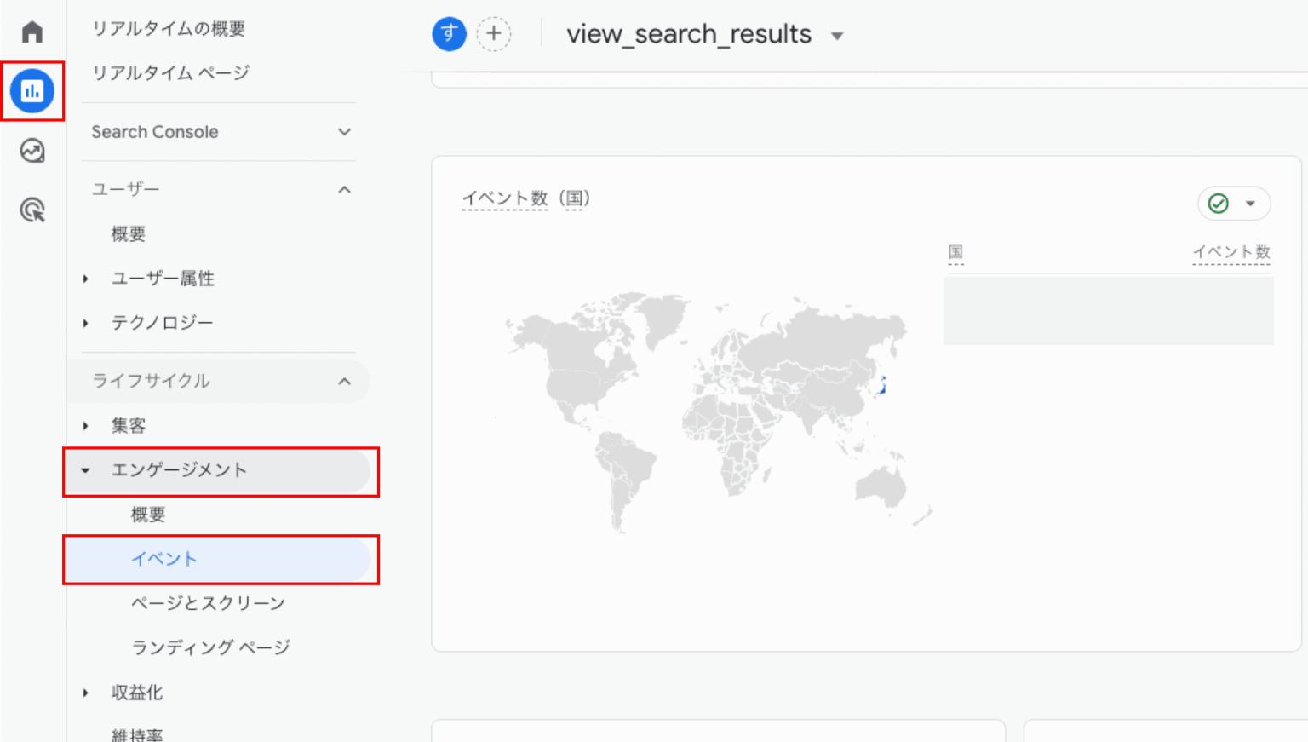1308x742 pixels.
Task: Click Japan highlighted on world map
Action: click(x=883, y=385)
